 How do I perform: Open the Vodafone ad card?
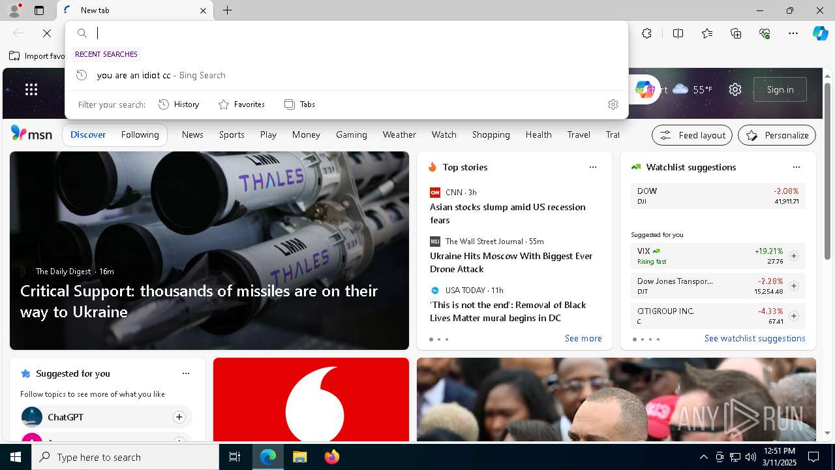[x=311, y=399]
